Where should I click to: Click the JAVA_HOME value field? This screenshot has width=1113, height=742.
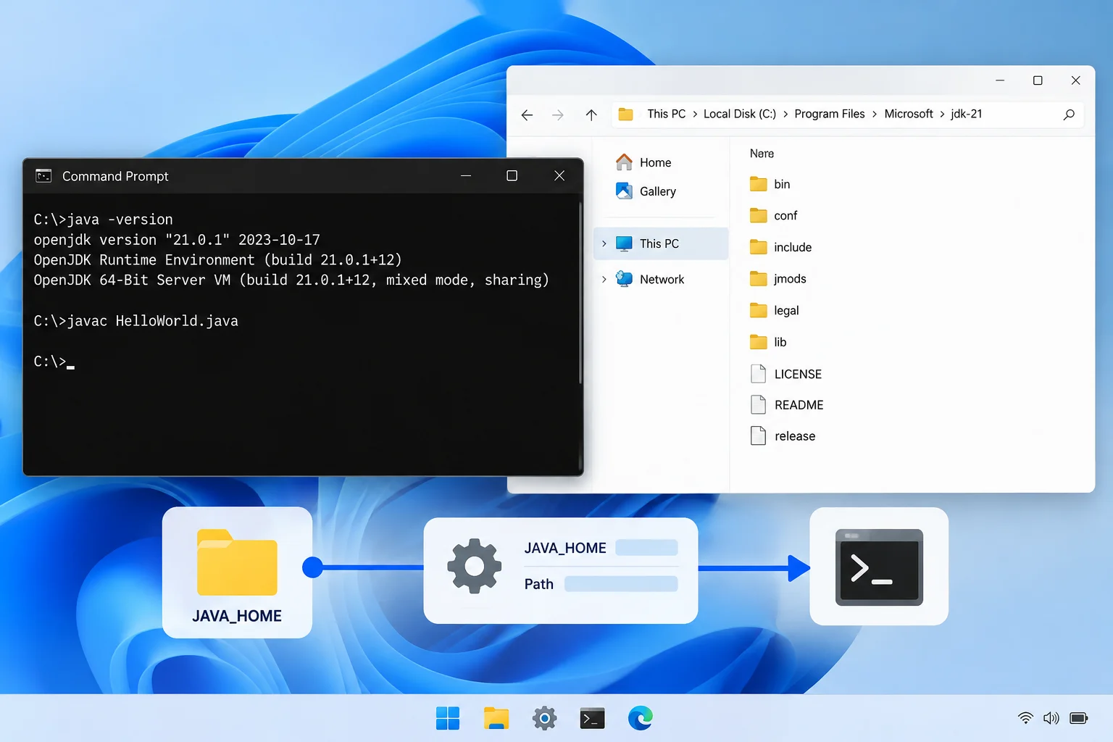pos(646,548)
